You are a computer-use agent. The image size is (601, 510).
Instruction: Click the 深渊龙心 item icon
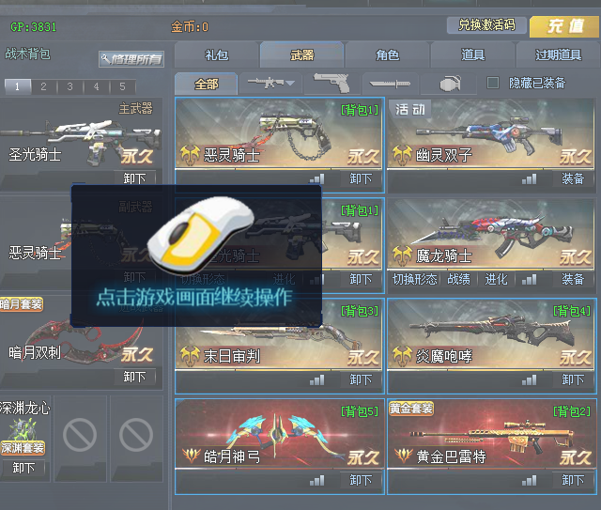23,429
